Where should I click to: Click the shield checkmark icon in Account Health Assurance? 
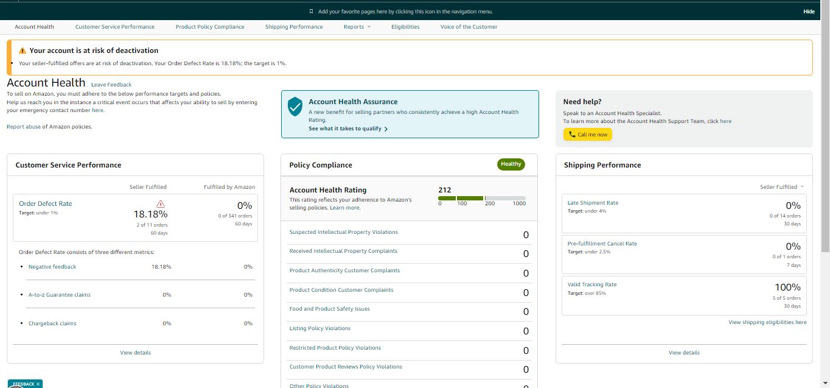295,106
